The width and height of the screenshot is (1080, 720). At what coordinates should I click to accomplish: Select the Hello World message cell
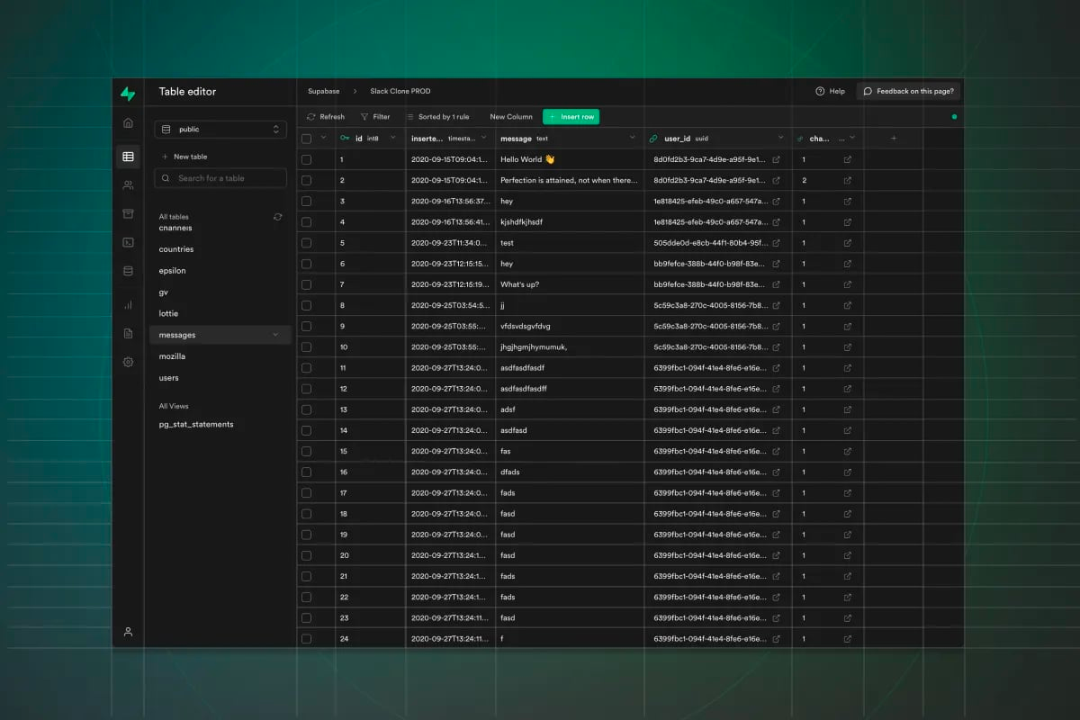(570, 159)
